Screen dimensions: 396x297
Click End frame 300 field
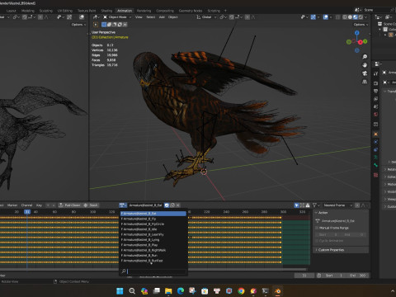click(358, 276)
